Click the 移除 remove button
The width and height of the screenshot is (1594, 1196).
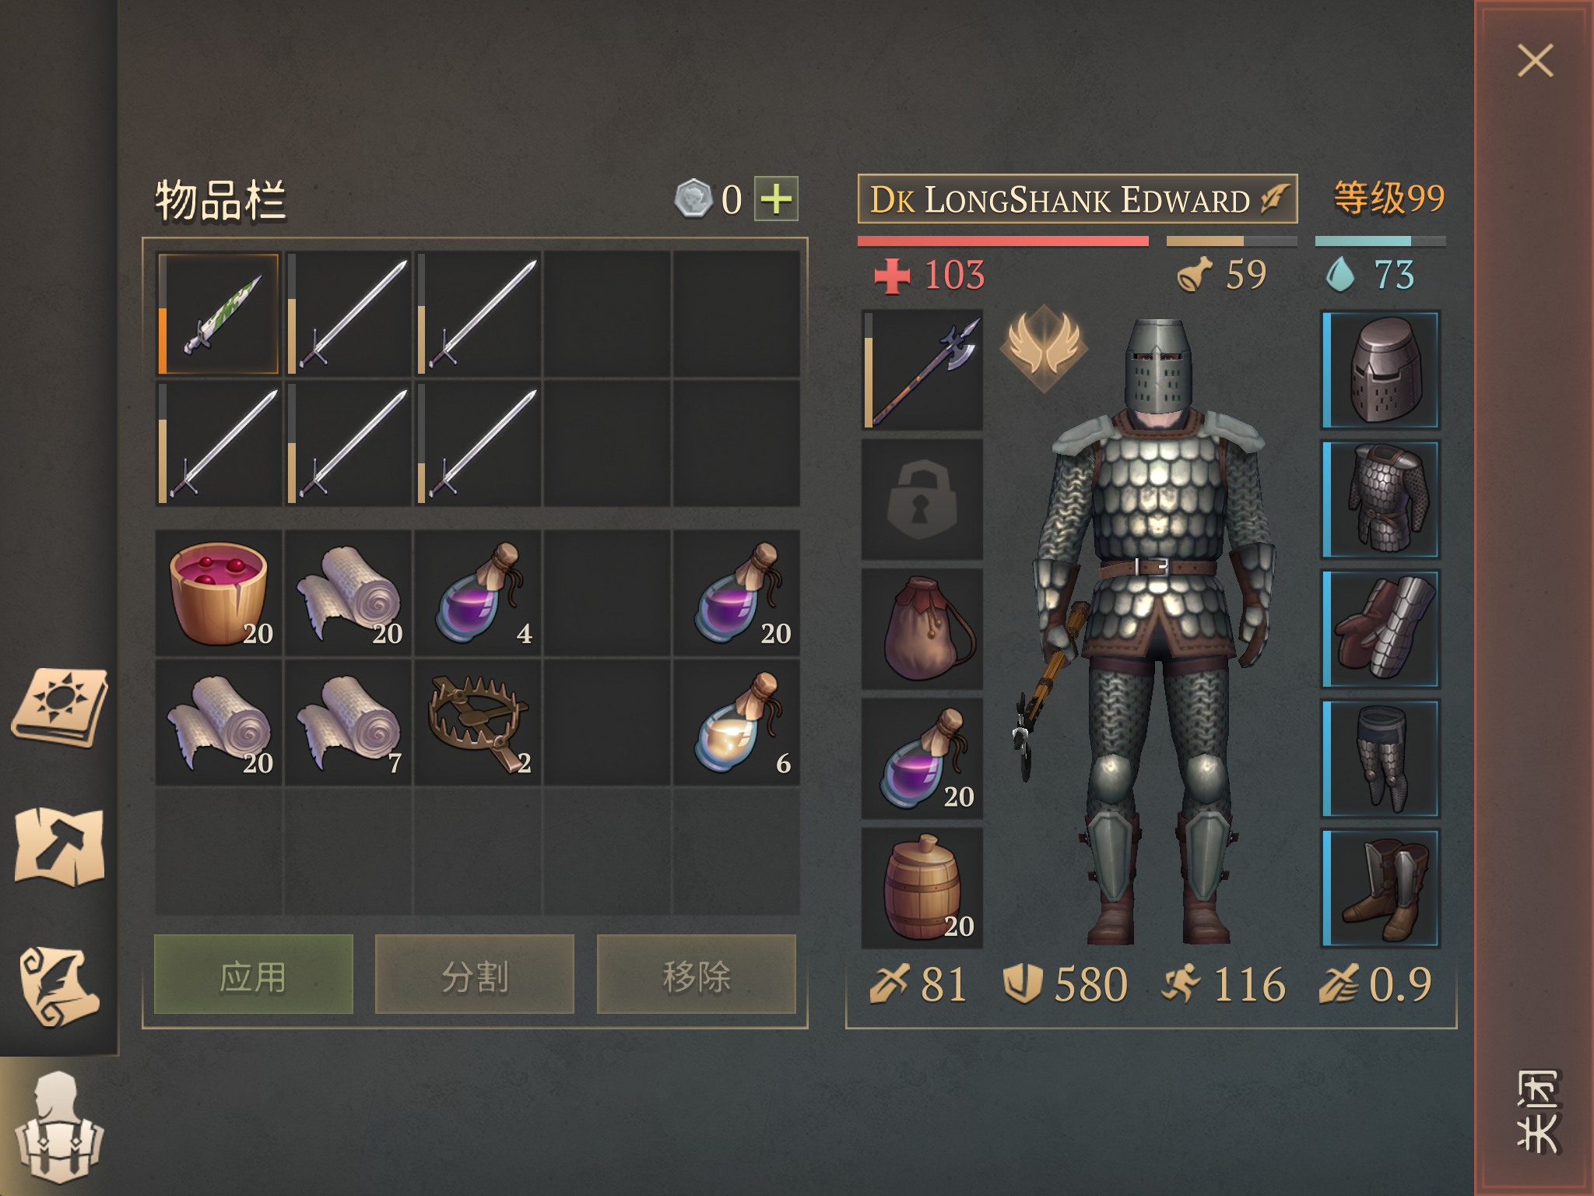697,975
